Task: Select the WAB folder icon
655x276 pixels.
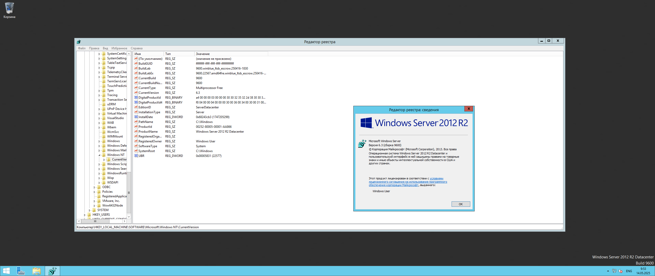Action: [104, 123]
